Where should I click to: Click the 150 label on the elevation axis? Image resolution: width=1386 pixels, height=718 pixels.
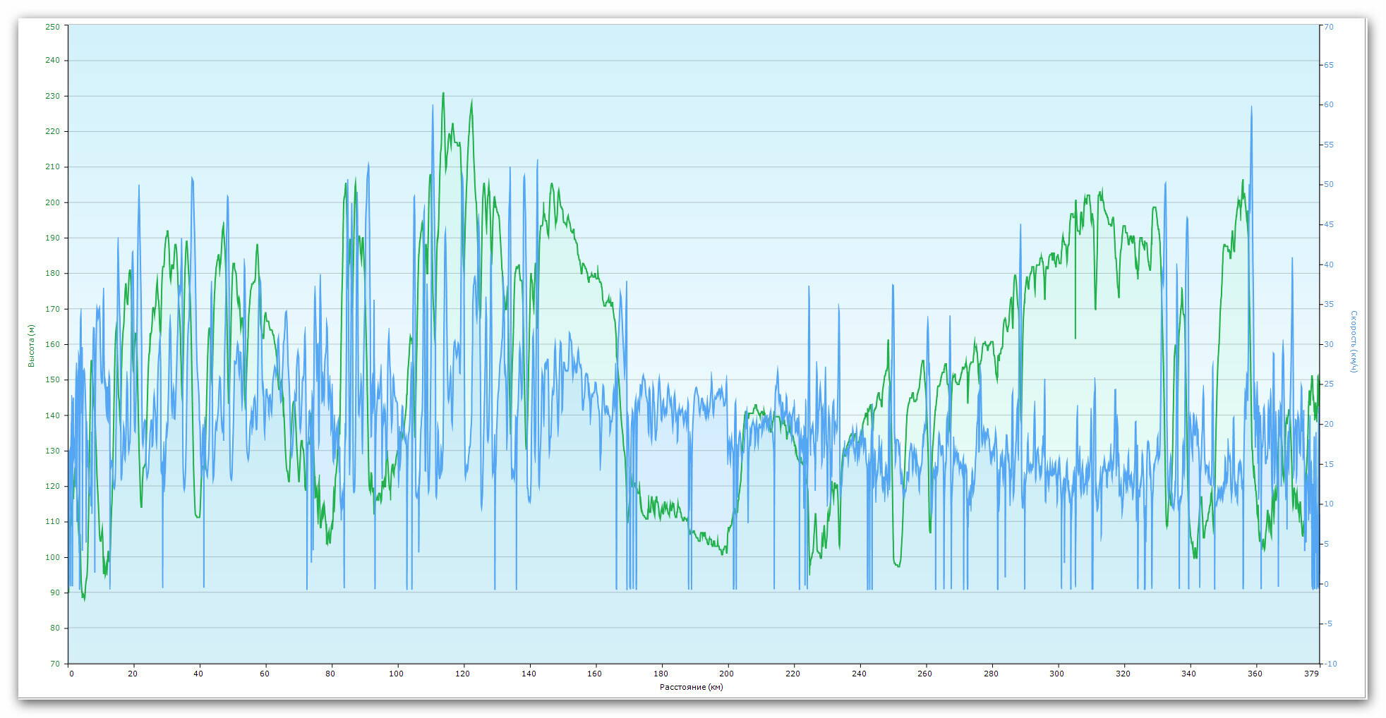tap(52, 380)
